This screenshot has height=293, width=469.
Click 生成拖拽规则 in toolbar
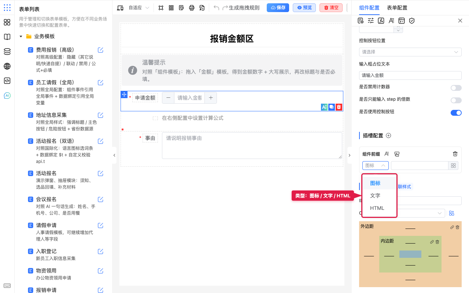click(244, 8)
